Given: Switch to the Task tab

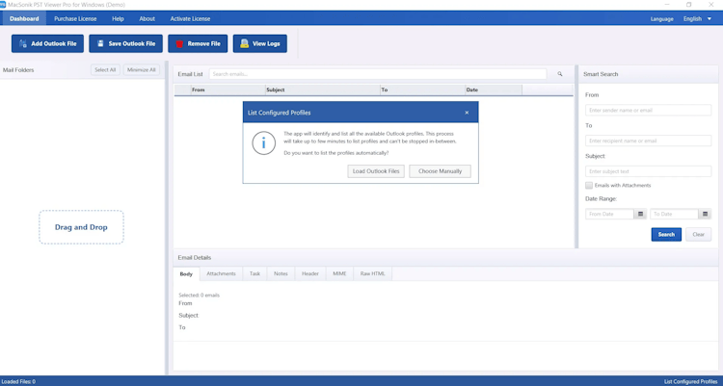Looking at the screenshot, I should click(255, 273).
